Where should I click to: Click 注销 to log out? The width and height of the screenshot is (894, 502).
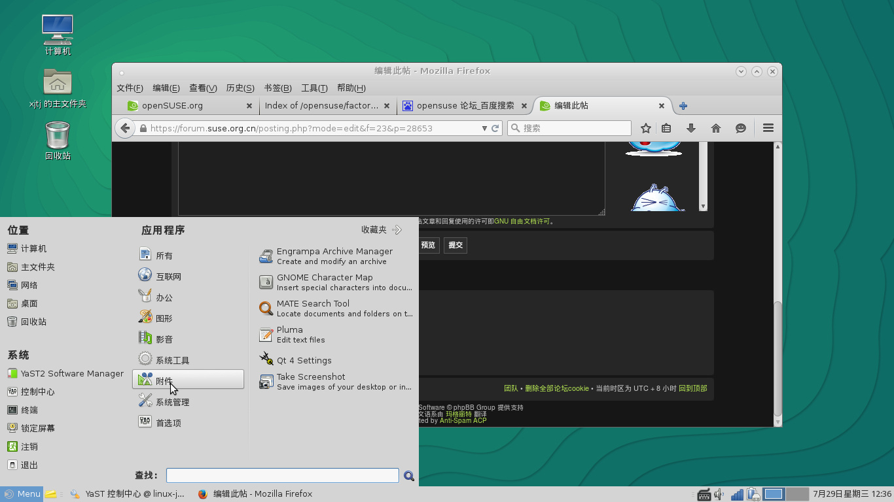click(22, 446)
